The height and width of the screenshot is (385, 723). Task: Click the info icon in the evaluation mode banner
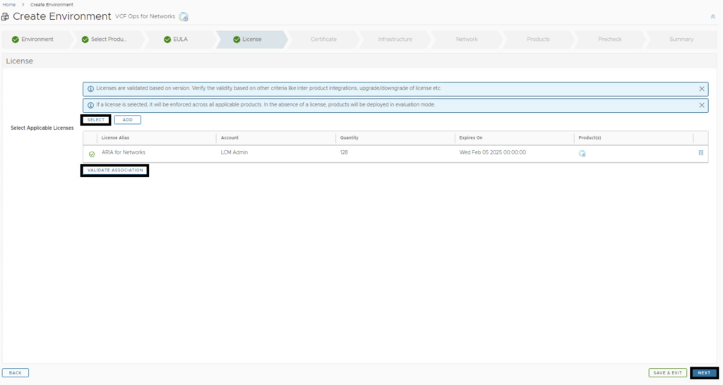[90, 105]
